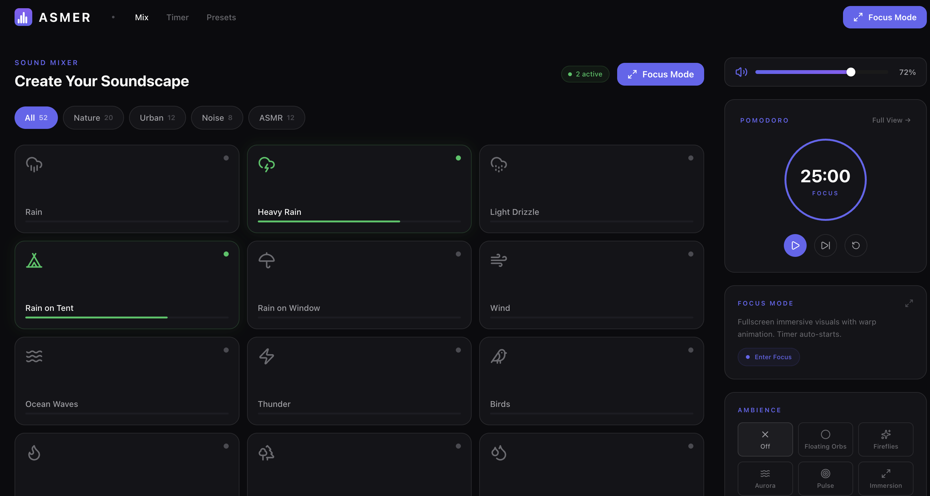Image resolution: width=930 pixels, height=496 pixels.
Task: Select the Ocean Waves icon
Action: (34, 356)
